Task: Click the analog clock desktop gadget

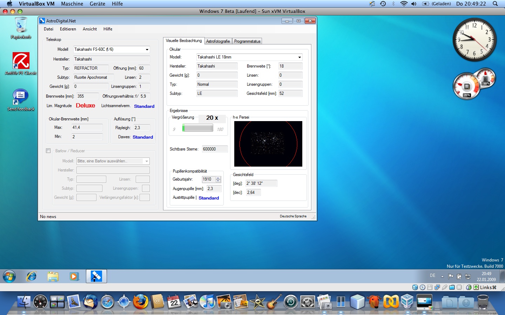Action: click(x=474, y=40)
